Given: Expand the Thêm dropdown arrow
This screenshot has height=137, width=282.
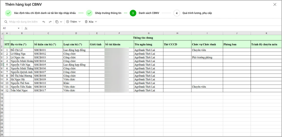Looking at the screenshot, I should coord(80,22).
